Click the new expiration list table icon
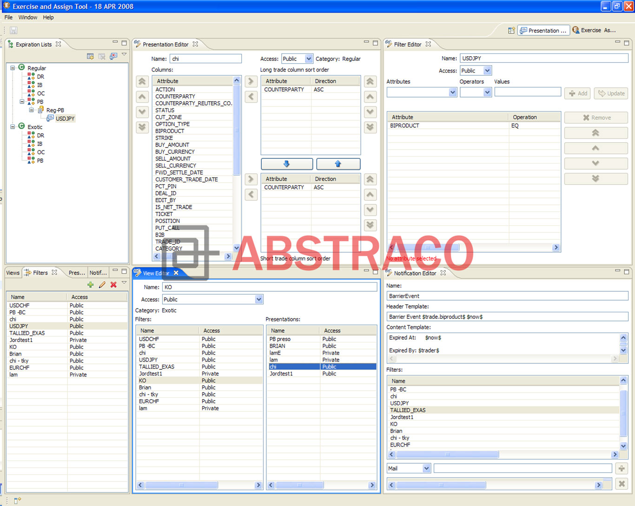Viewport: 635px width, 506px height. (90, 56)
